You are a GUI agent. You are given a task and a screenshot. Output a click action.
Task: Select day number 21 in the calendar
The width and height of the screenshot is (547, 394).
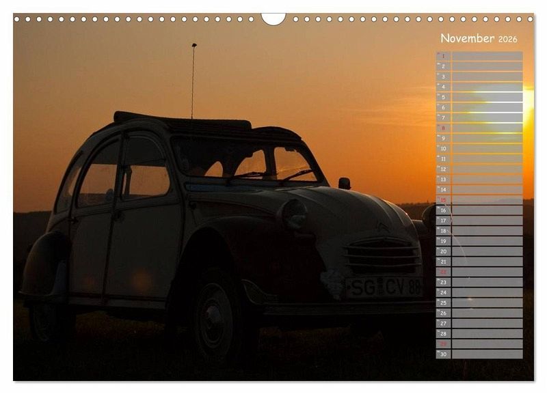click(x=443, y=262)
